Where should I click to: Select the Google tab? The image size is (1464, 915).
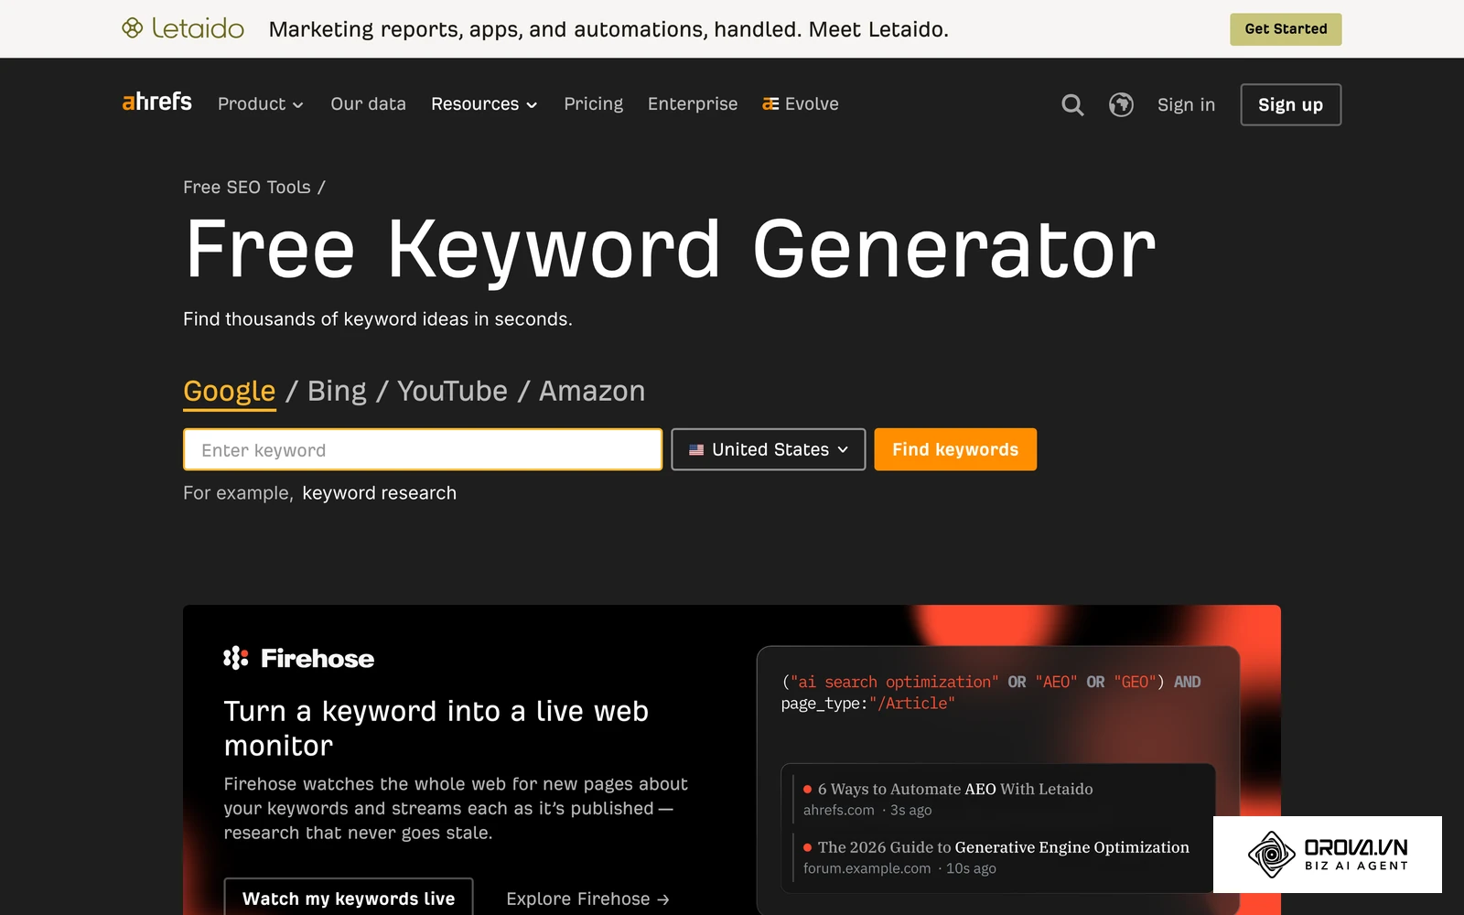coord(229,392)
